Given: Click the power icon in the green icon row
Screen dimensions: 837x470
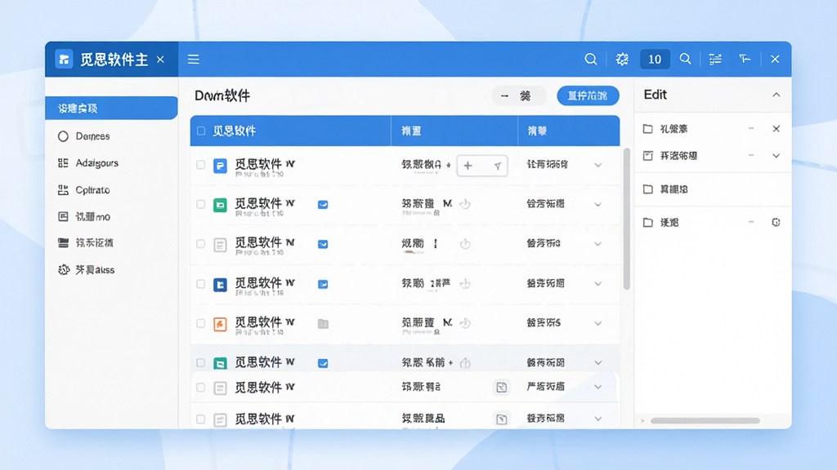Looking at the screenshot, I should tap(465, 204).
